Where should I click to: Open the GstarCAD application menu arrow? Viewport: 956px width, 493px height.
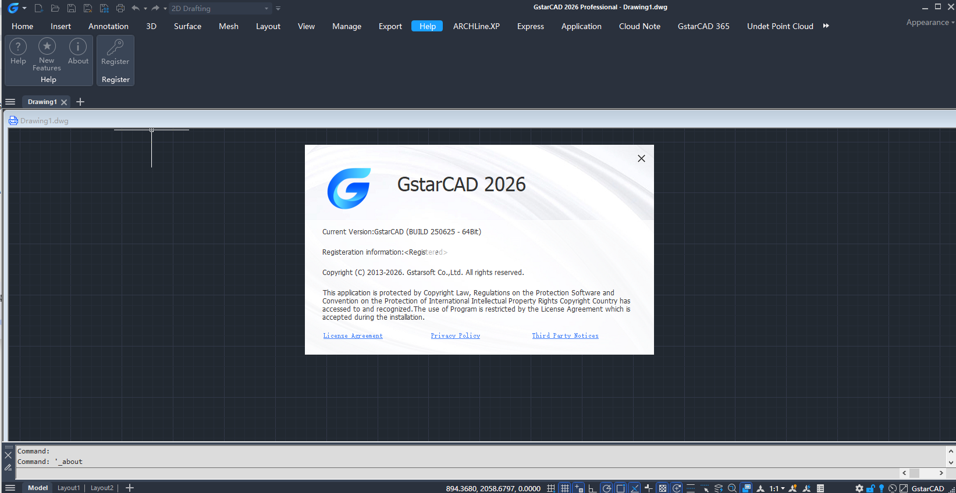pyautogui.click(x=24, y=8)
